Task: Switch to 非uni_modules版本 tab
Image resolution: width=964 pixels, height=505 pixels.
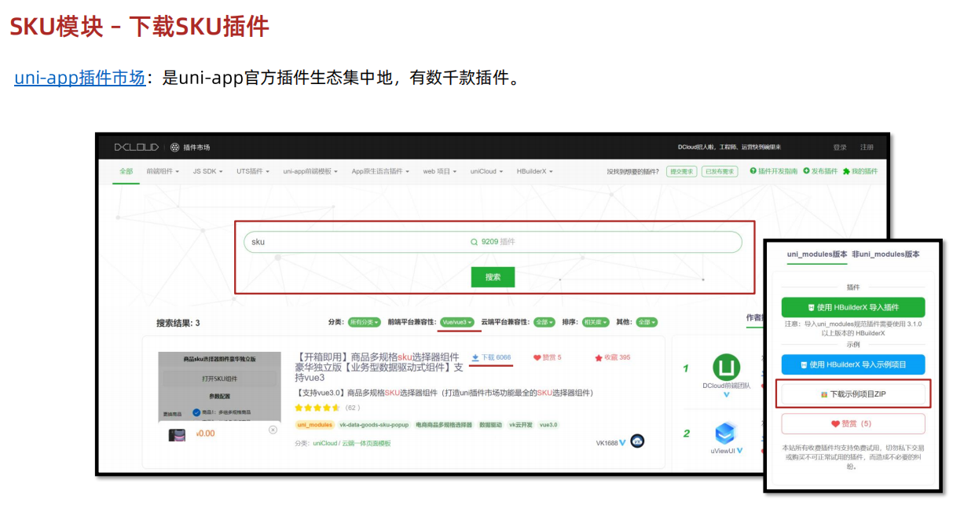Action: click(x=885, y=254)
